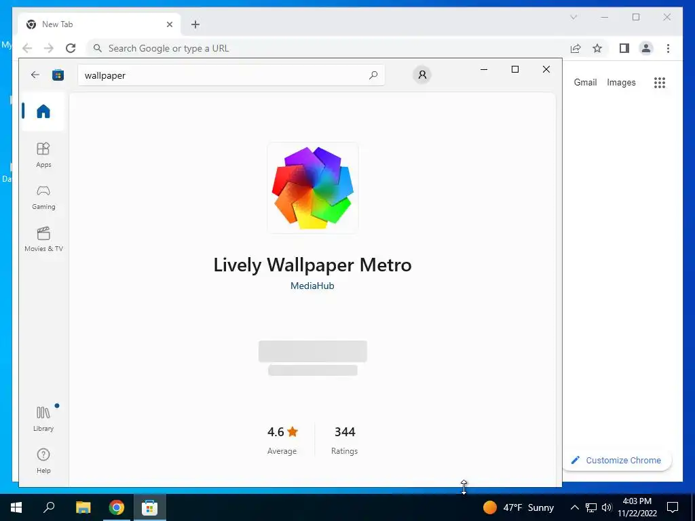Open Chrome's three-dot menu
This screenshot has height=521, width=695.
pos(668,48)
